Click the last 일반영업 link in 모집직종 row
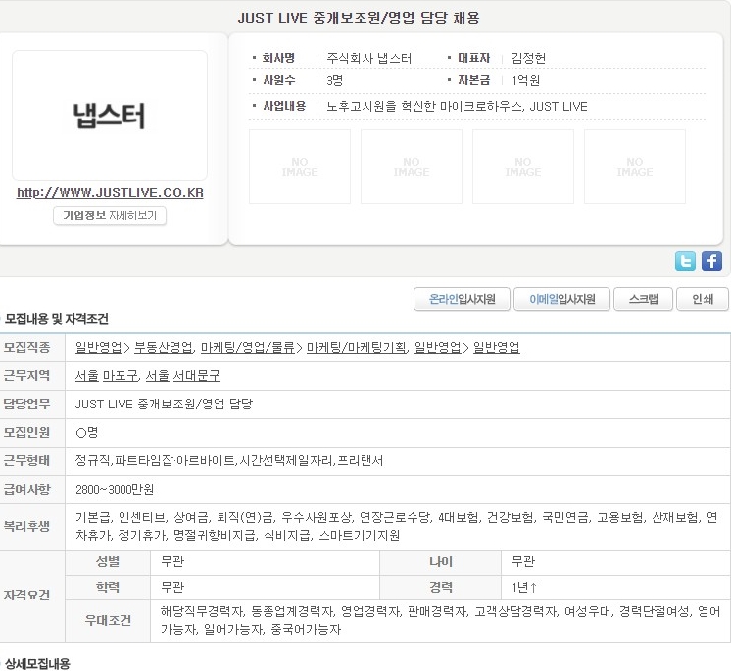The height and width of the screenshot is (671, 731). click(497, 347)
